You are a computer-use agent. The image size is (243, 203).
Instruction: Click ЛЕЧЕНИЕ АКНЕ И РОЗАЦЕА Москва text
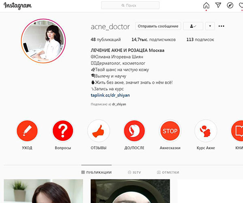[128, 50]
